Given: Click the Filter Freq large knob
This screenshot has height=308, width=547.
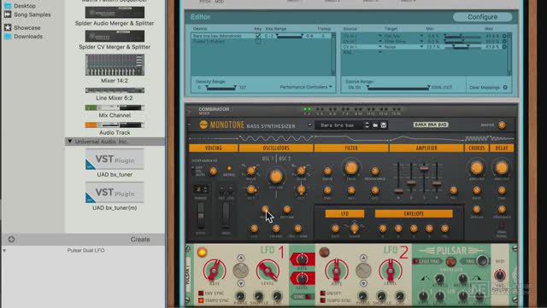Looking at the screenshot, I should pos(351,168).
